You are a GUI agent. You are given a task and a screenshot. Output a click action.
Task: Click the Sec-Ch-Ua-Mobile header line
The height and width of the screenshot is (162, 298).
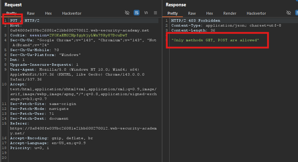click(x=35, y=50)
